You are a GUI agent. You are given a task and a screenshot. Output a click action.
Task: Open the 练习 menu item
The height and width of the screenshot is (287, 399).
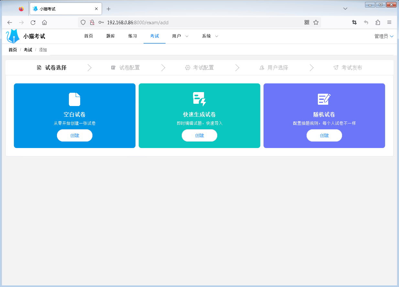pyautogui.click(x=133, y=36)
